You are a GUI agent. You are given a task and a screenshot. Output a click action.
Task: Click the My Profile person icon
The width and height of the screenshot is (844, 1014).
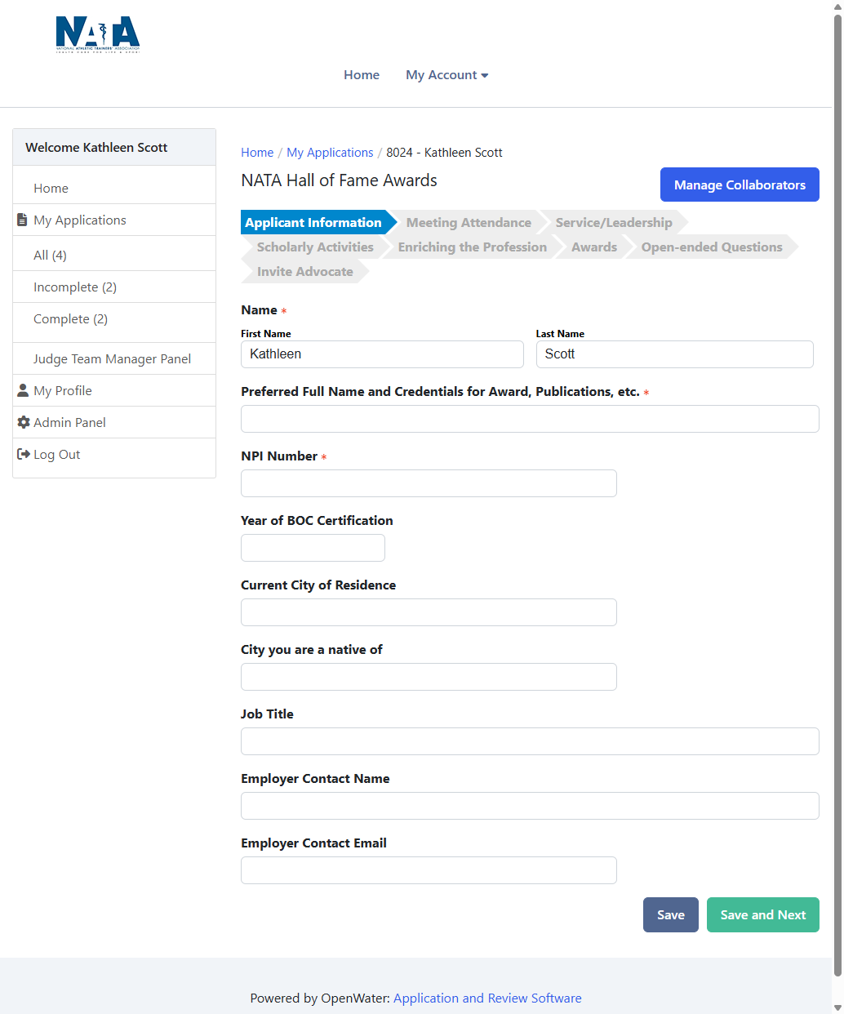click(23, 390)
